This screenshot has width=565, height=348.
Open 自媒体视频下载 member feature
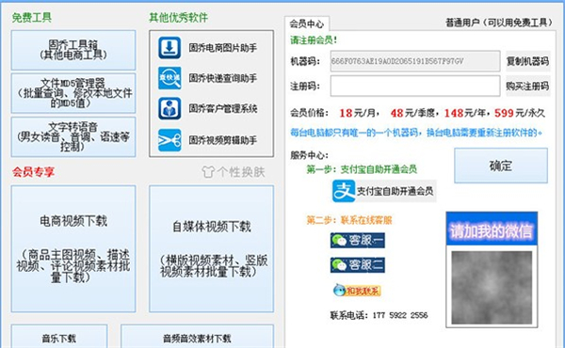(x=212, y=248)
